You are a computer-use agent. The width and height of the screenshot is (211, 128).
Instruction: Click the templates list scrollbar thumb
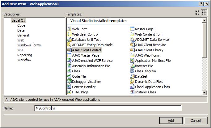tap(204, 40)
